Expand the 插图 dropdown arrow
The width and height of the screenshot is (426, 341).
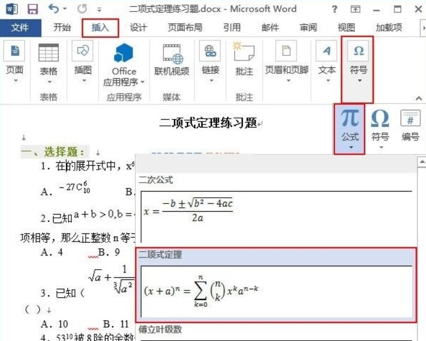(x=84, y=81)
